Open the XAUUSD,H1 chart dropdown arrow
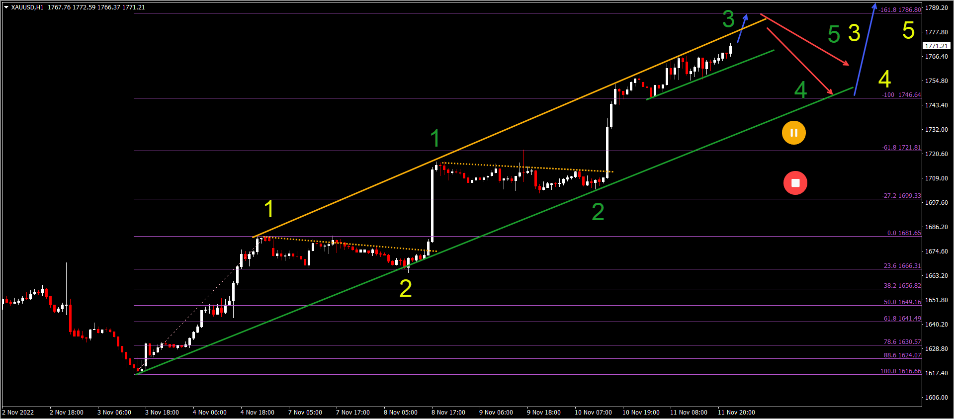954x419 pixels. (x=6, y=7)
